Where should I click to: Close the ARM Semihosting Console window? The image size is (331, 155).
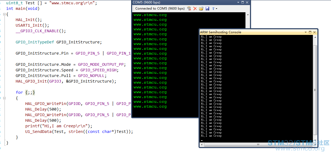click(314, 32)
